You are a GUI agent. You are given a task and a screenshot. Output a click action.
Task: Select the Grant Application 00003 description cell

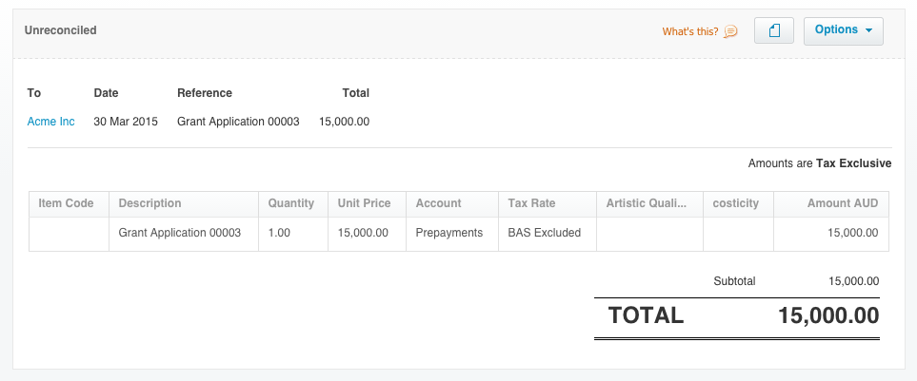(x=180, y=233)
